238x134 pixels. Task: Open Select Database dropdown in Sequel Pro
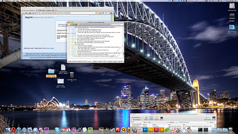(x=137, y=117)
